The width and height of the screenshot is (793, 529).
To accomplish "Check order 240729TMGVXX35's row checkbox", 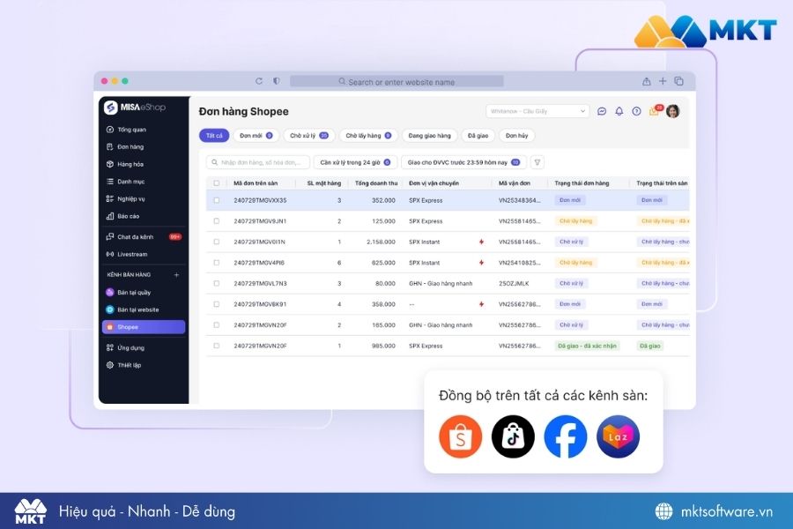I will tap(216, 200).
